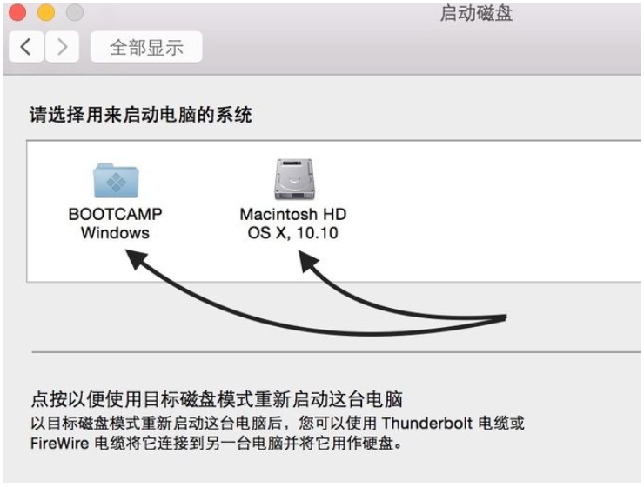The image size is (644, 487).
Task: Click the BOOTCAMP disk name label
Action: (x=116, y=214)
